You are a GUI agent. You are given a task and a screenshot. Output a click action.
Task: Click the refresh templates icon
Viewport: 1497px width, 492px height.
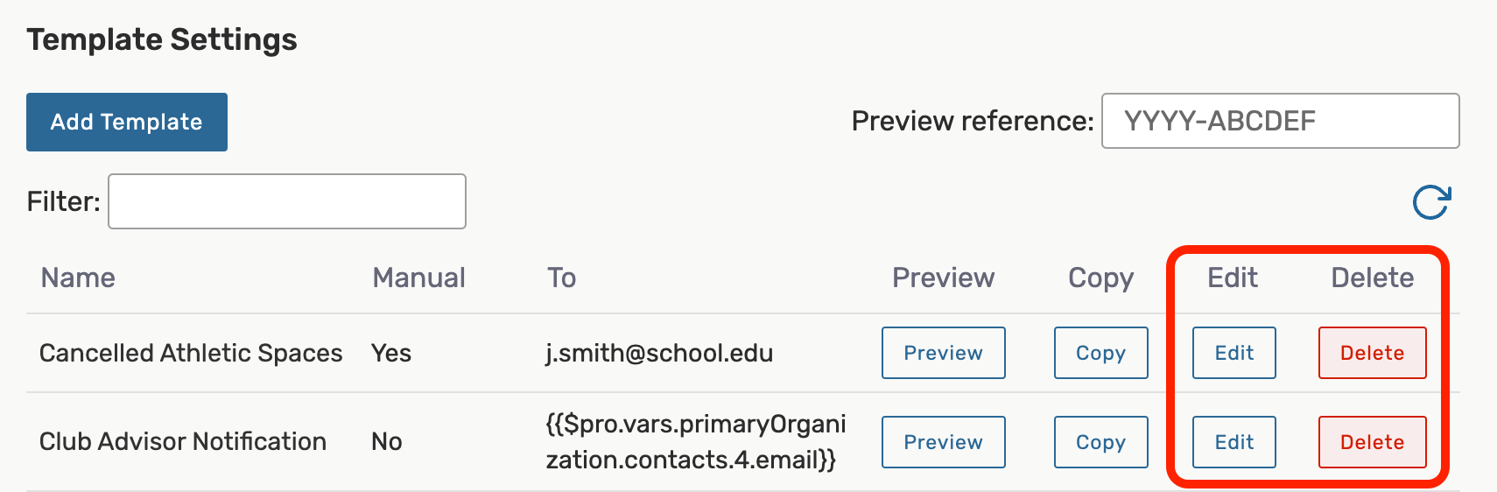click(x=1431, y=202)
